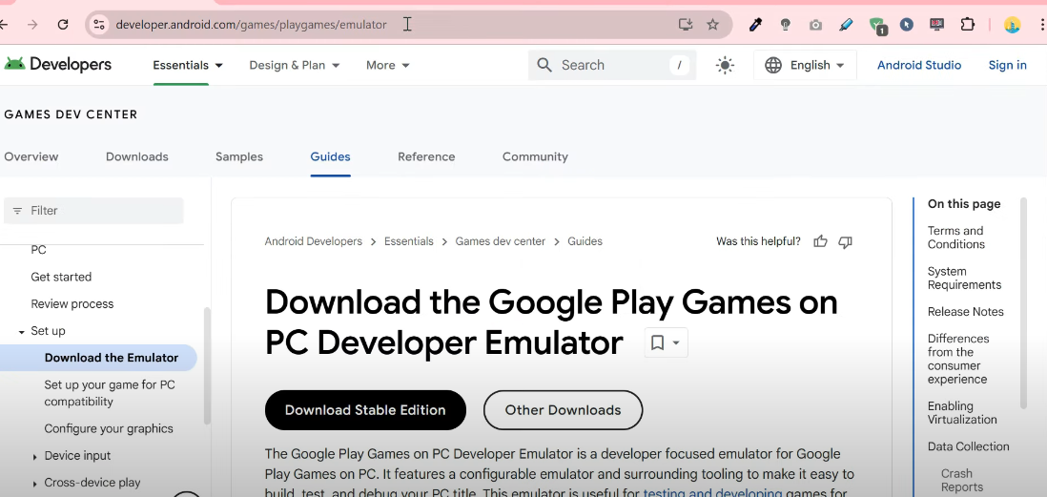Switch to the Community tab

tap(535, 156)
